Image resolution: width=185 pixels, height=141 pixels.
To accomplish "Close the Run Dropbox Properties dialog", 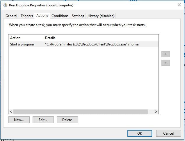I will coord(179,5).
